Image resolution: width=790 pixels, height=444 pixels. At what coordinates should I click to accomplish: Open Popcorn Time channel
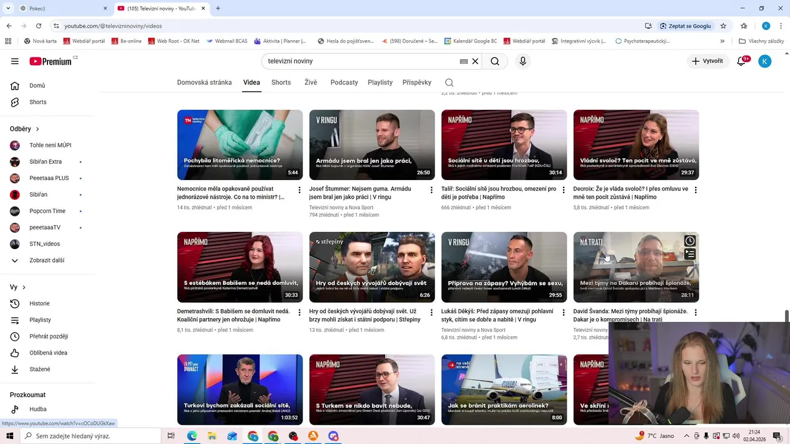pyautogui.click(x=48, y=211)
